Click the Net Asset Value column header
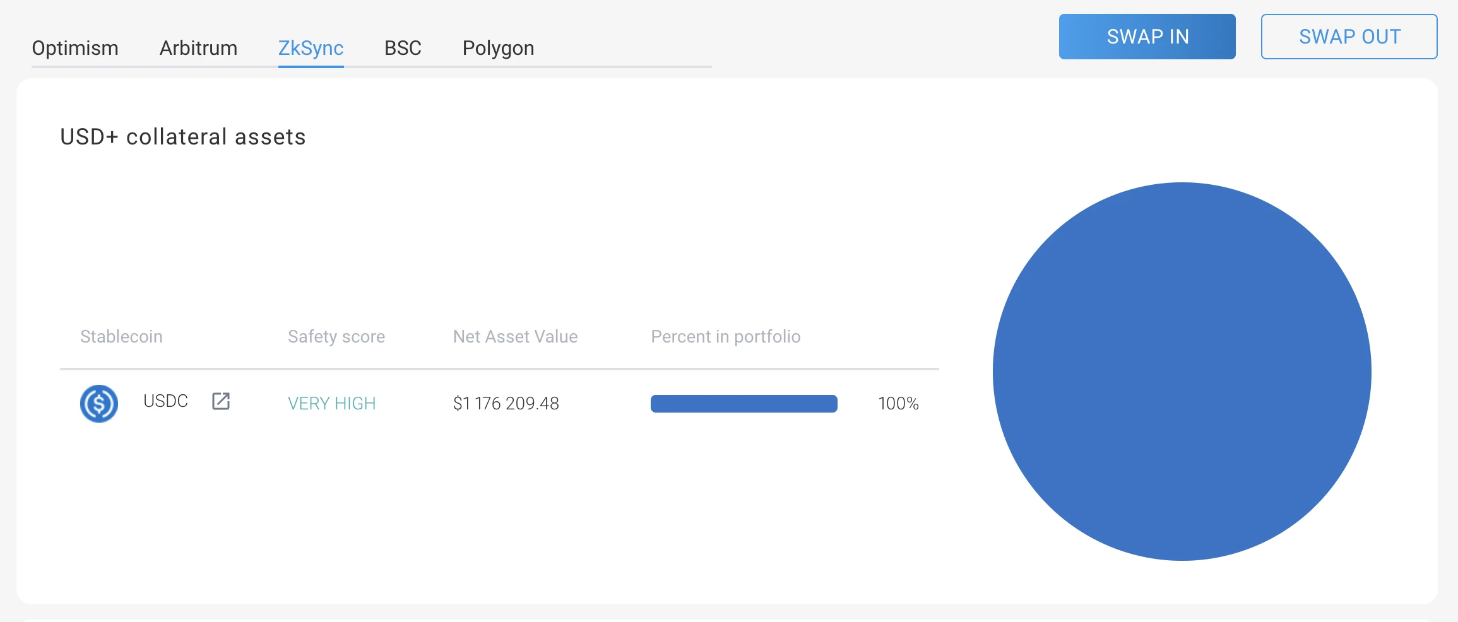1458x622 pixels. tap(515, 337)
